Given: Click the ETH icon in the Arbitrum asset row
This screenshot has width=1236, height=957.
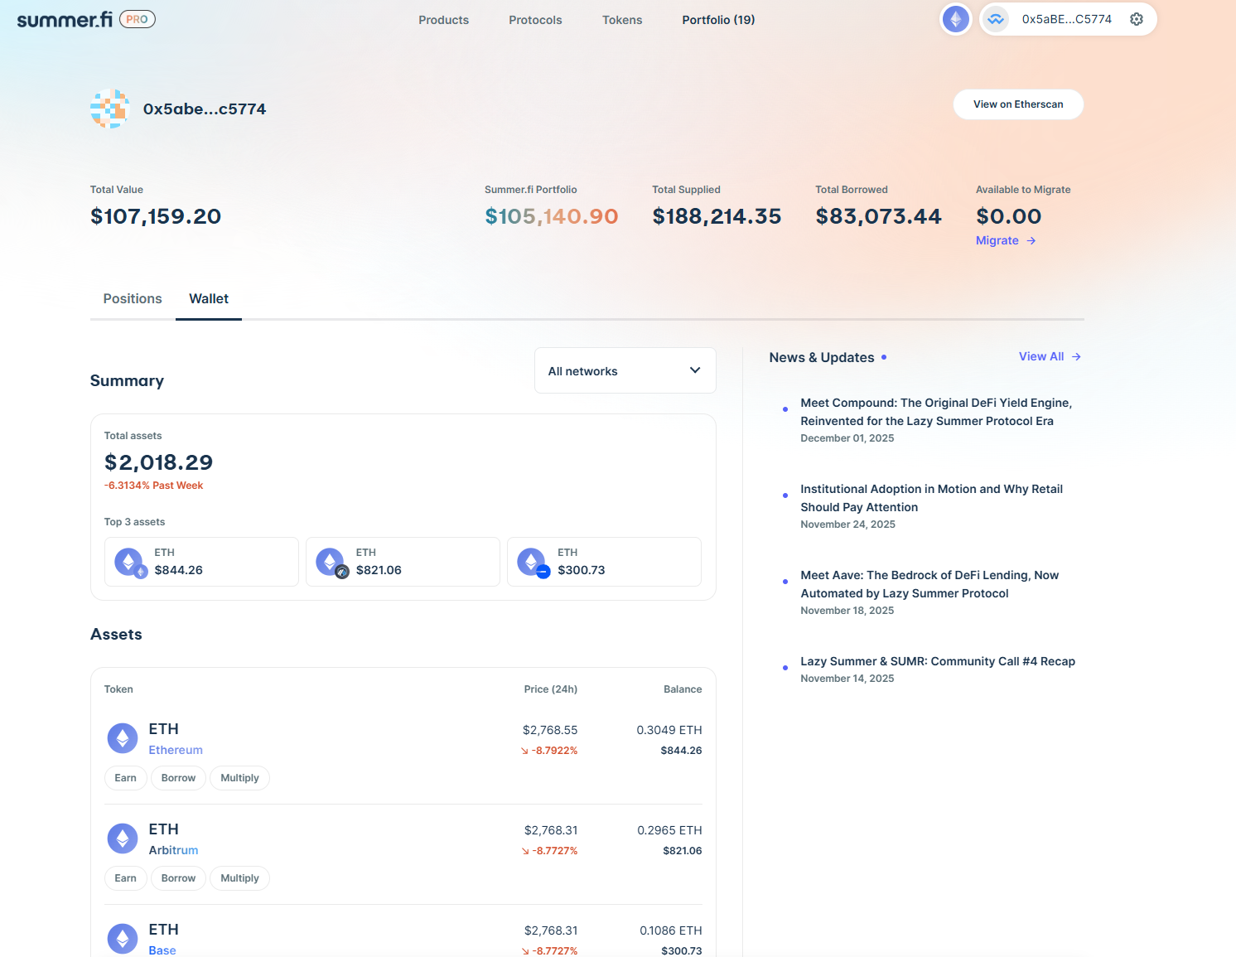Looking at the screenshot, I should [x=123, y=838].
